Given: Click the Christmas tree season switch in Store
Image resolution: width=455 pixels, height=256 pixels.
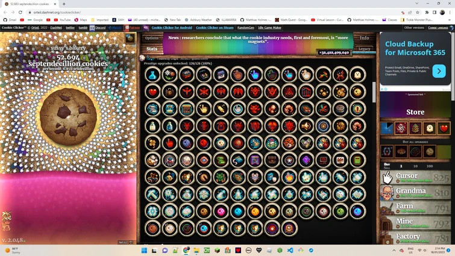Looking at the screenshot, I should point(415,128).
